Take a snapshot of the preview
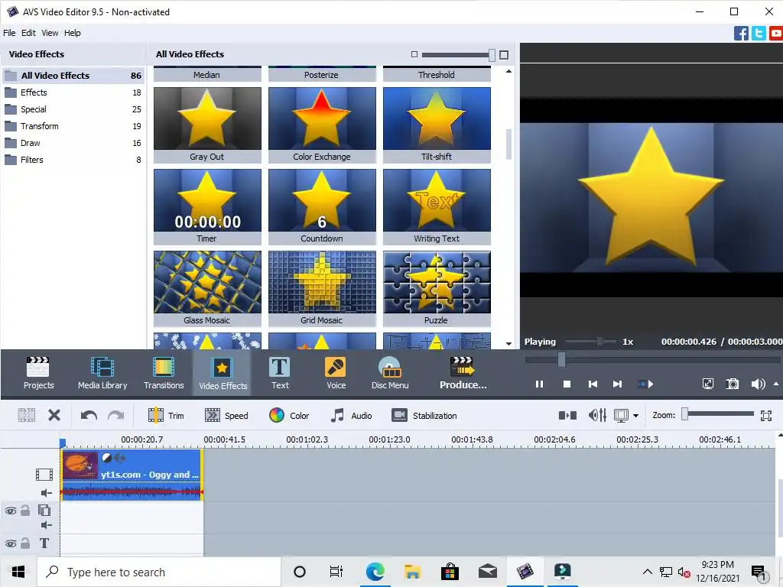The width and height of the screenshot is (783, 587). point(733,384)
